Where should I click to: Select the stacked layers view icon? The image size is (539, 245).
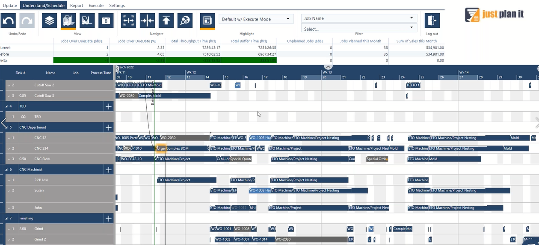click(50, 21)
